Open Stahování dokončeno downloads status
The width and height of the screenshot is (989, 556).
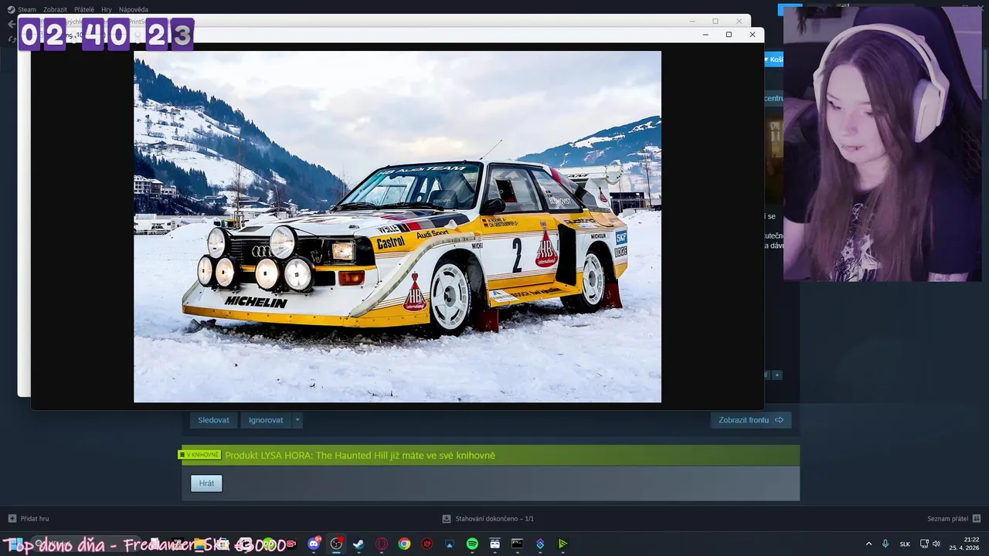click(488, 518)
